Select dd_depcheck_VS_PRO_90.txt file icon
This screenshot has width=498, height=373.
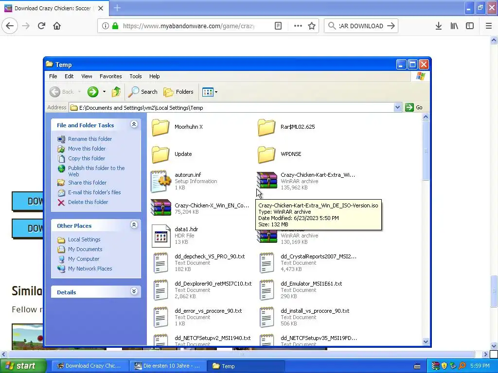point(160,263)
